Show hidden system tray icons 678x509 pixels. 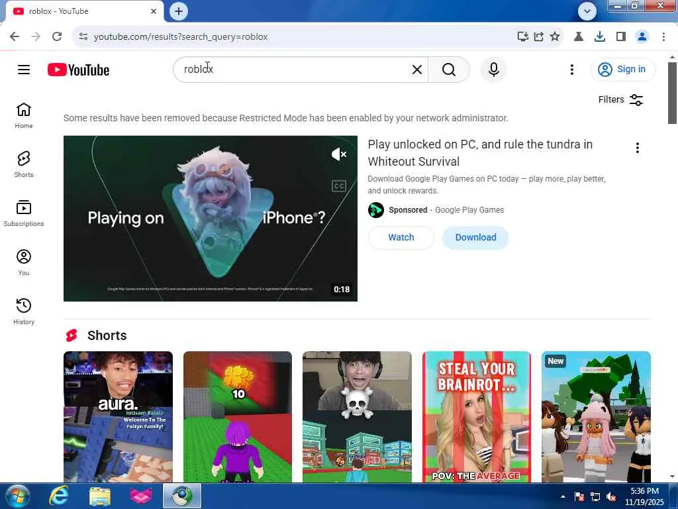pos(563,496)
